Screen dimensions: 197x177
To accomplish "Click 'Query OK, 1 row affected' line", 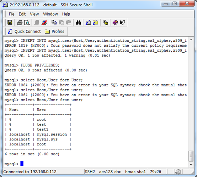I will (57, 55).
